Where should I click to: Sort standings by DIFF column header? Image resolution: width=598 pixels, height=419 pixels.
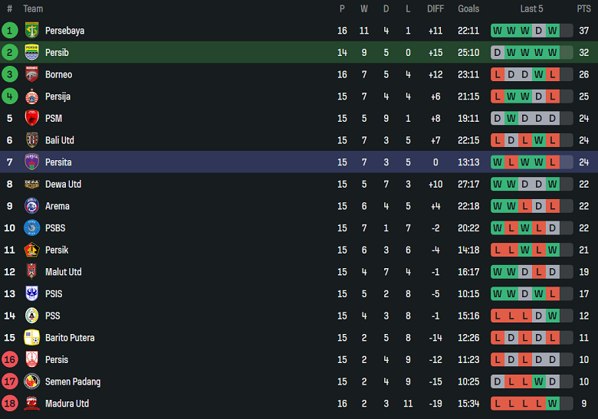pos(435,9)
